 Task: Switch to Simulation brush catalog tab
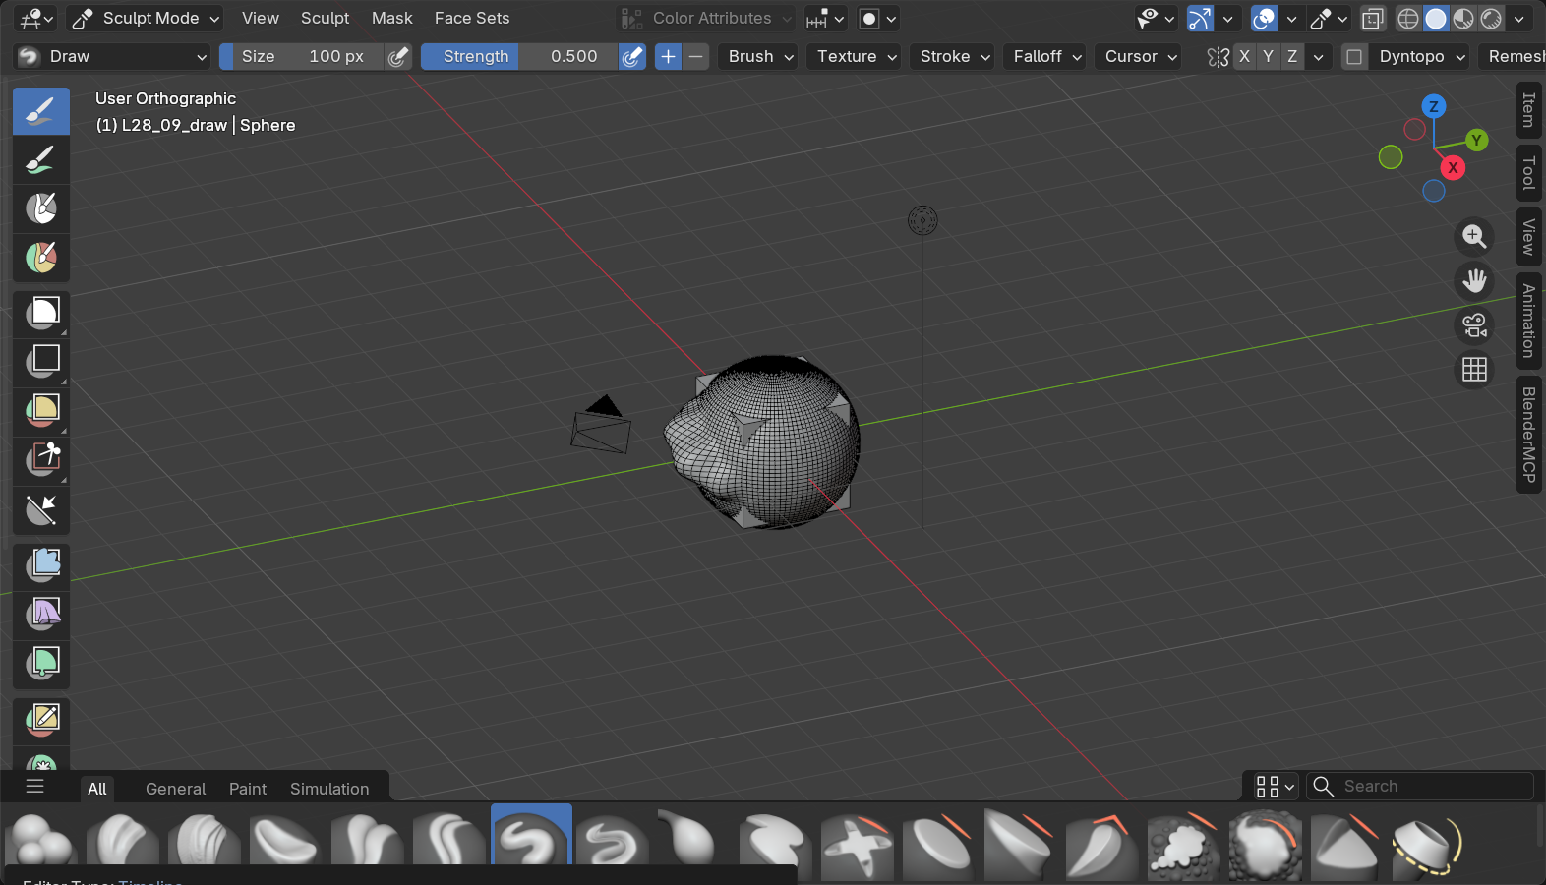click(x=329, y=789)
